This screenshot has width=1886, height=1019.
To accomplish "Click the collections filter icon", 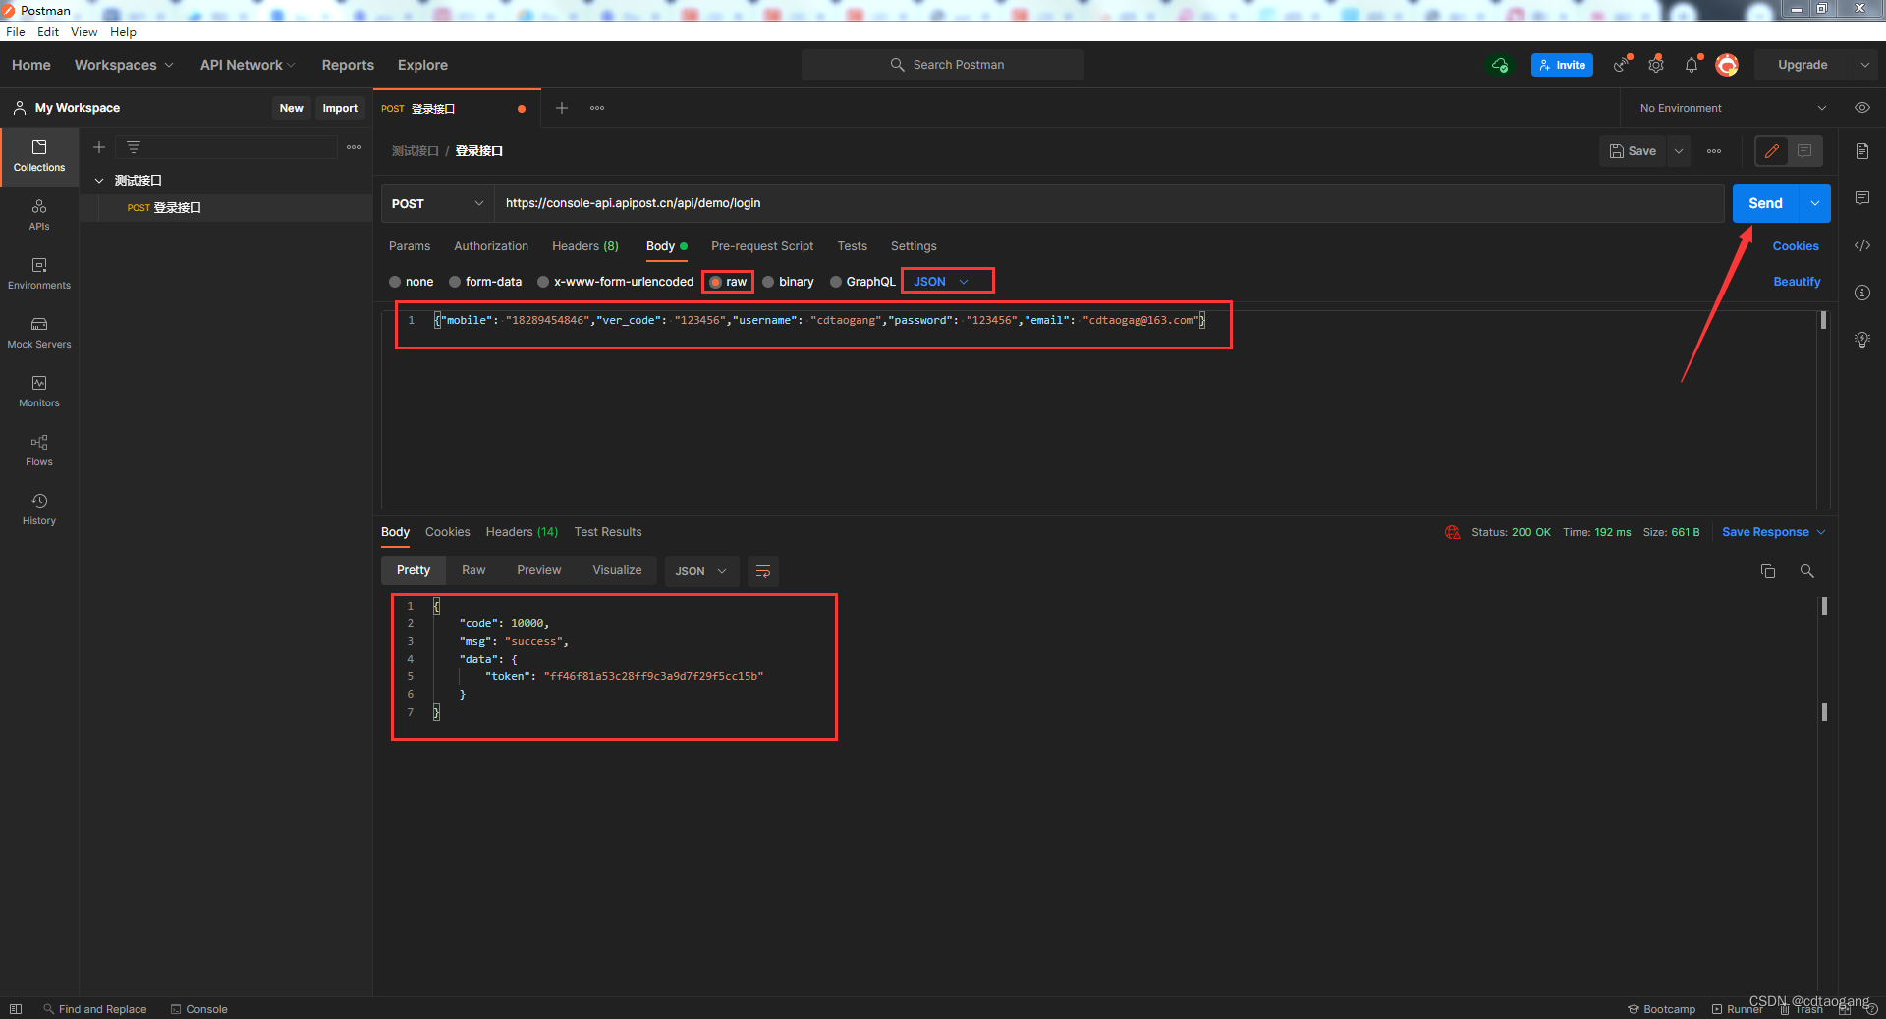I will pyautogui.click(x=134, y=147).
